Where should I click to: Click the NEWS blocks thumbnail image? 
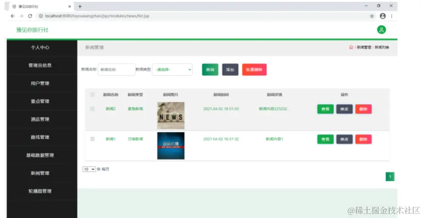tap(171, 116)
